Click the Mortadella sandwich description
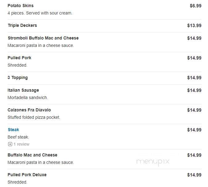 coord(28,98)
